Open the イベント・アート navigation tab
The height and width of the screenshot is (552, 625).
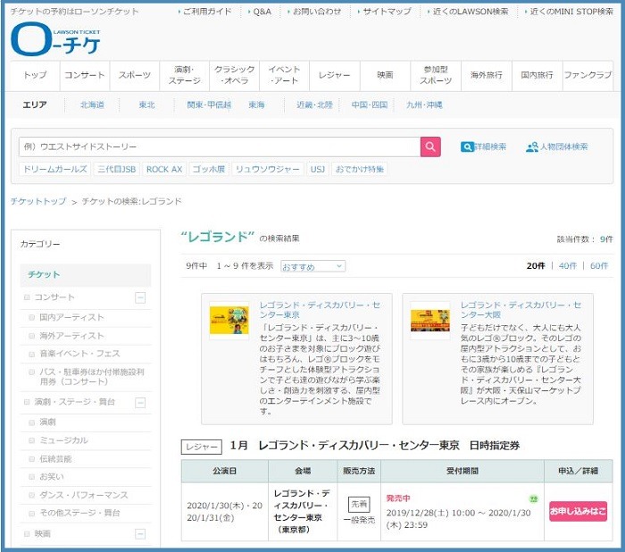pyautogui.click(x=284, y=75)
